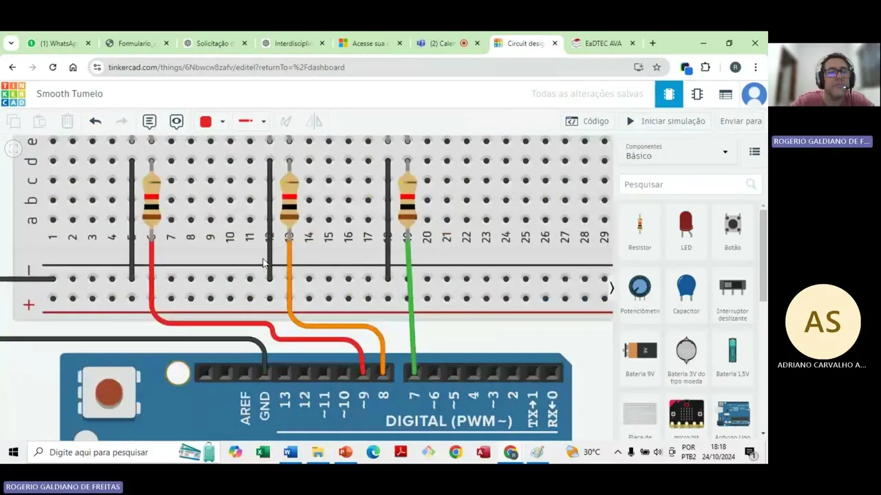Viewport: 881px width, 495px height.
Task: Select the Interruptor deslizante component
Action: tap(732, 296)
